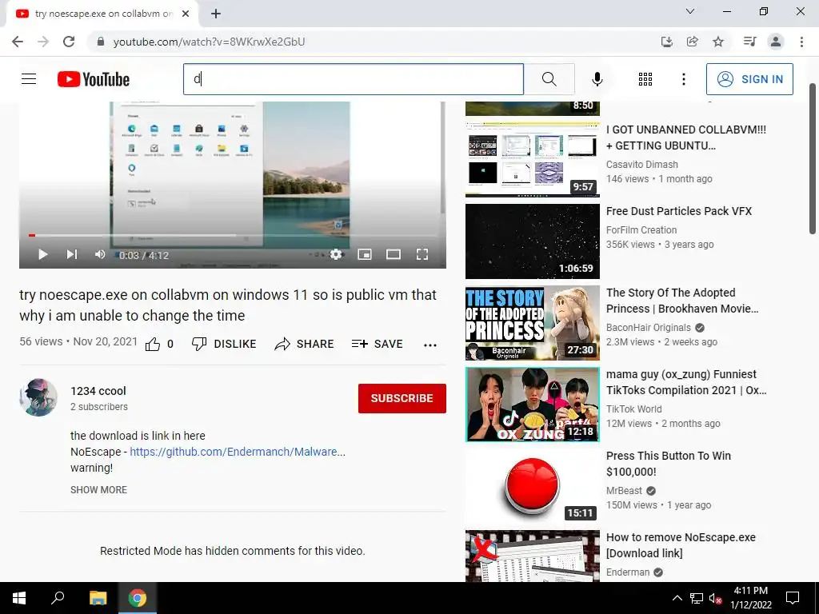The image size is (819, 614).
Task: Click the Casavito Dimash channel name
Action: click(642, 165)
